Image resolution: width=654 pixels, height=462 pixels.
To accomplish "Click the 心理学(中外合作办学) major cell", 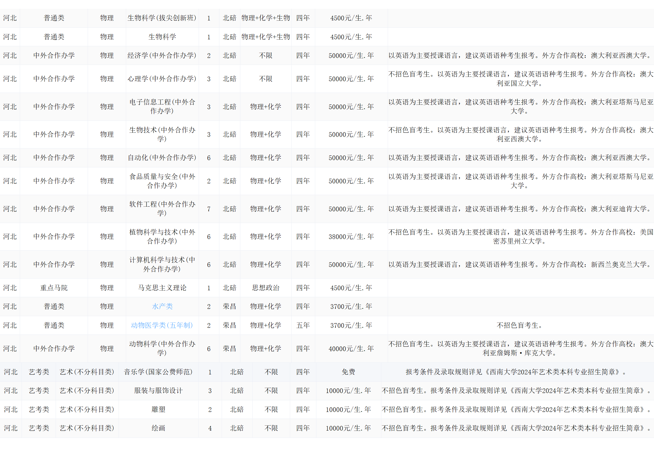I will [x=162, y=79].
